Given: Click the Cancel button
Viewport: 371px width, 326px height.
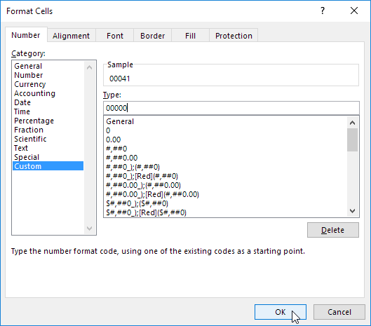Looking at the screenshot, I should tap(339, 312).
